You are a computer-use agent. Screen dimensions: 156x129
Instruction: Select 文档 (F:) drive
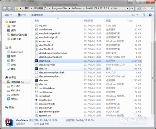(x=13, y=95)
